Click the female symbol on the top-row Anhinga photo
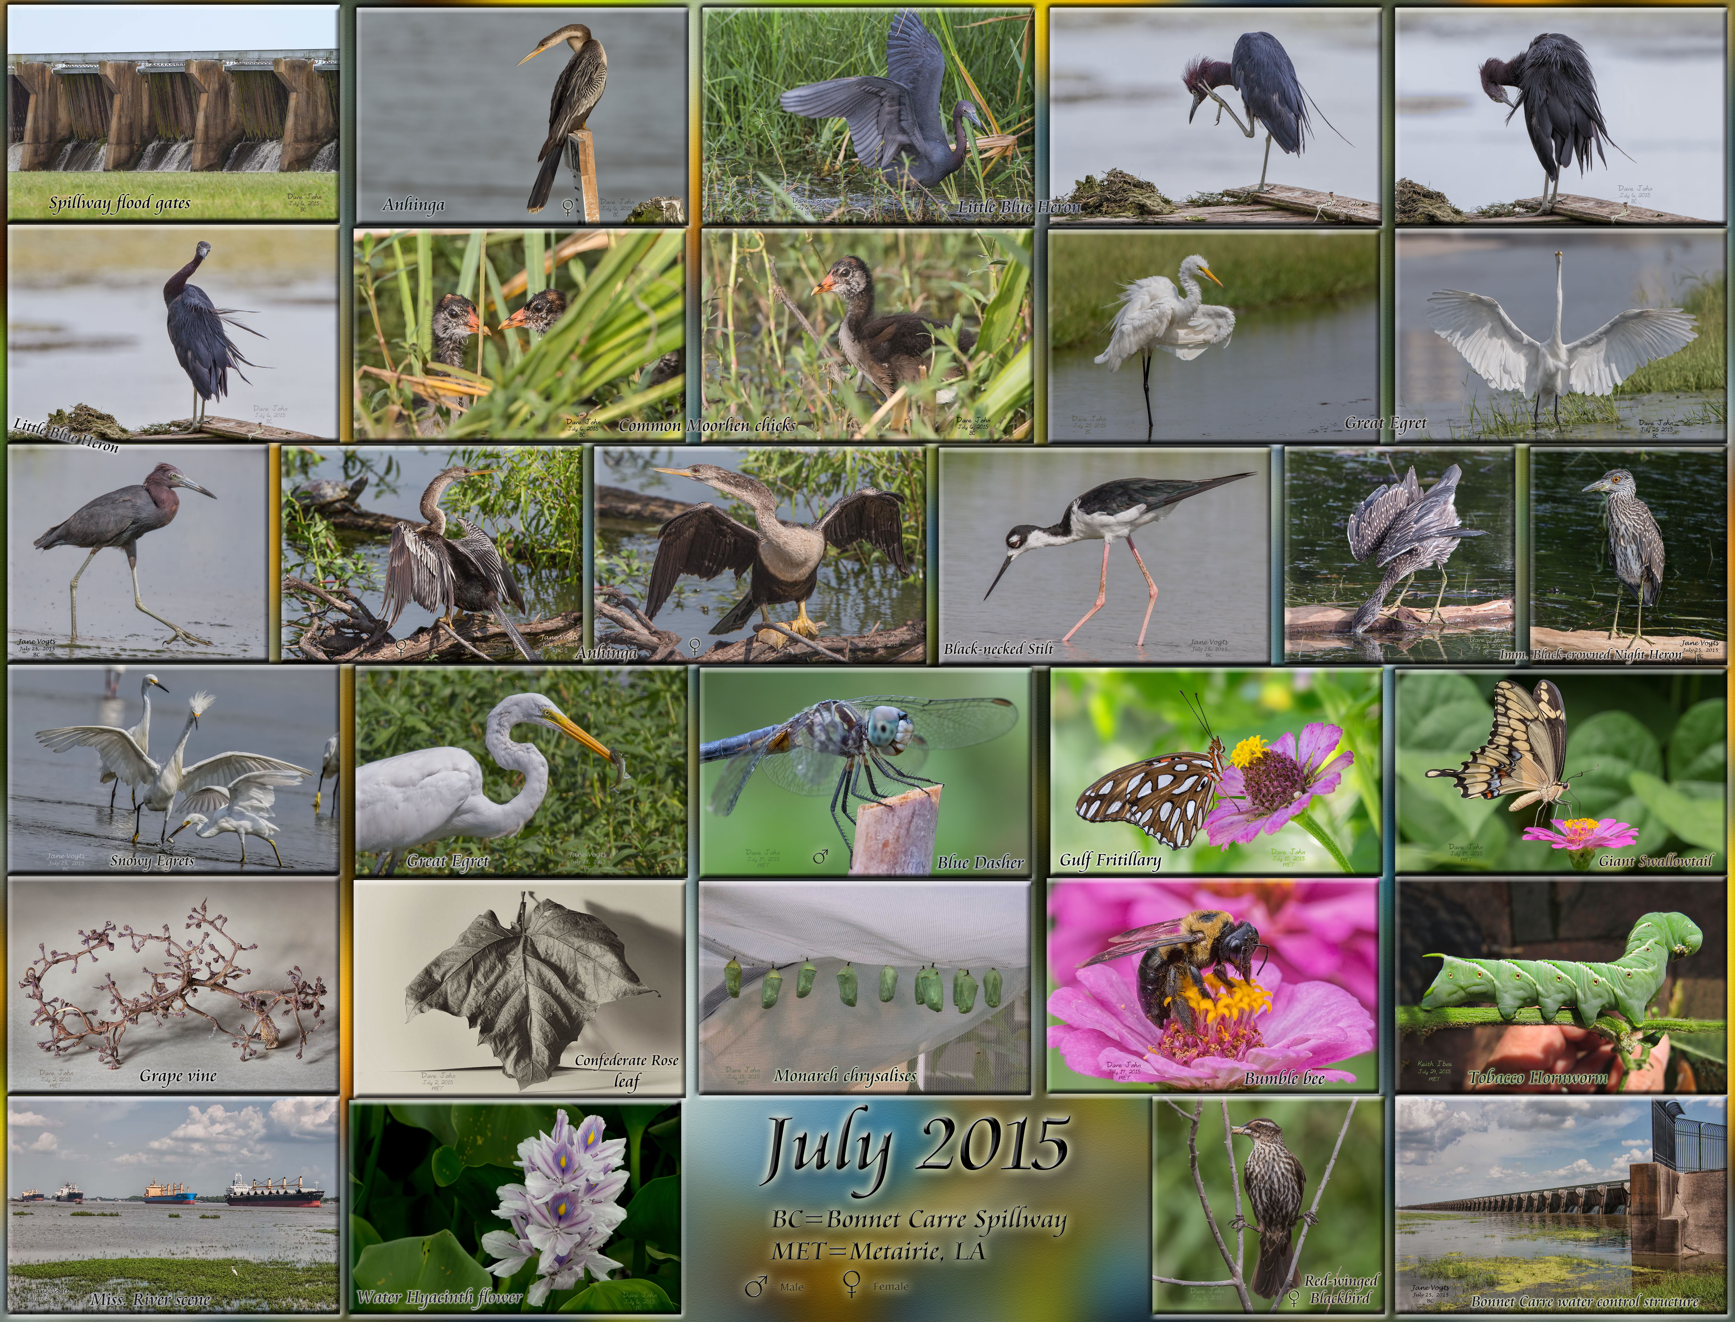This screenshot has height=1322, width=1735. 567,208
